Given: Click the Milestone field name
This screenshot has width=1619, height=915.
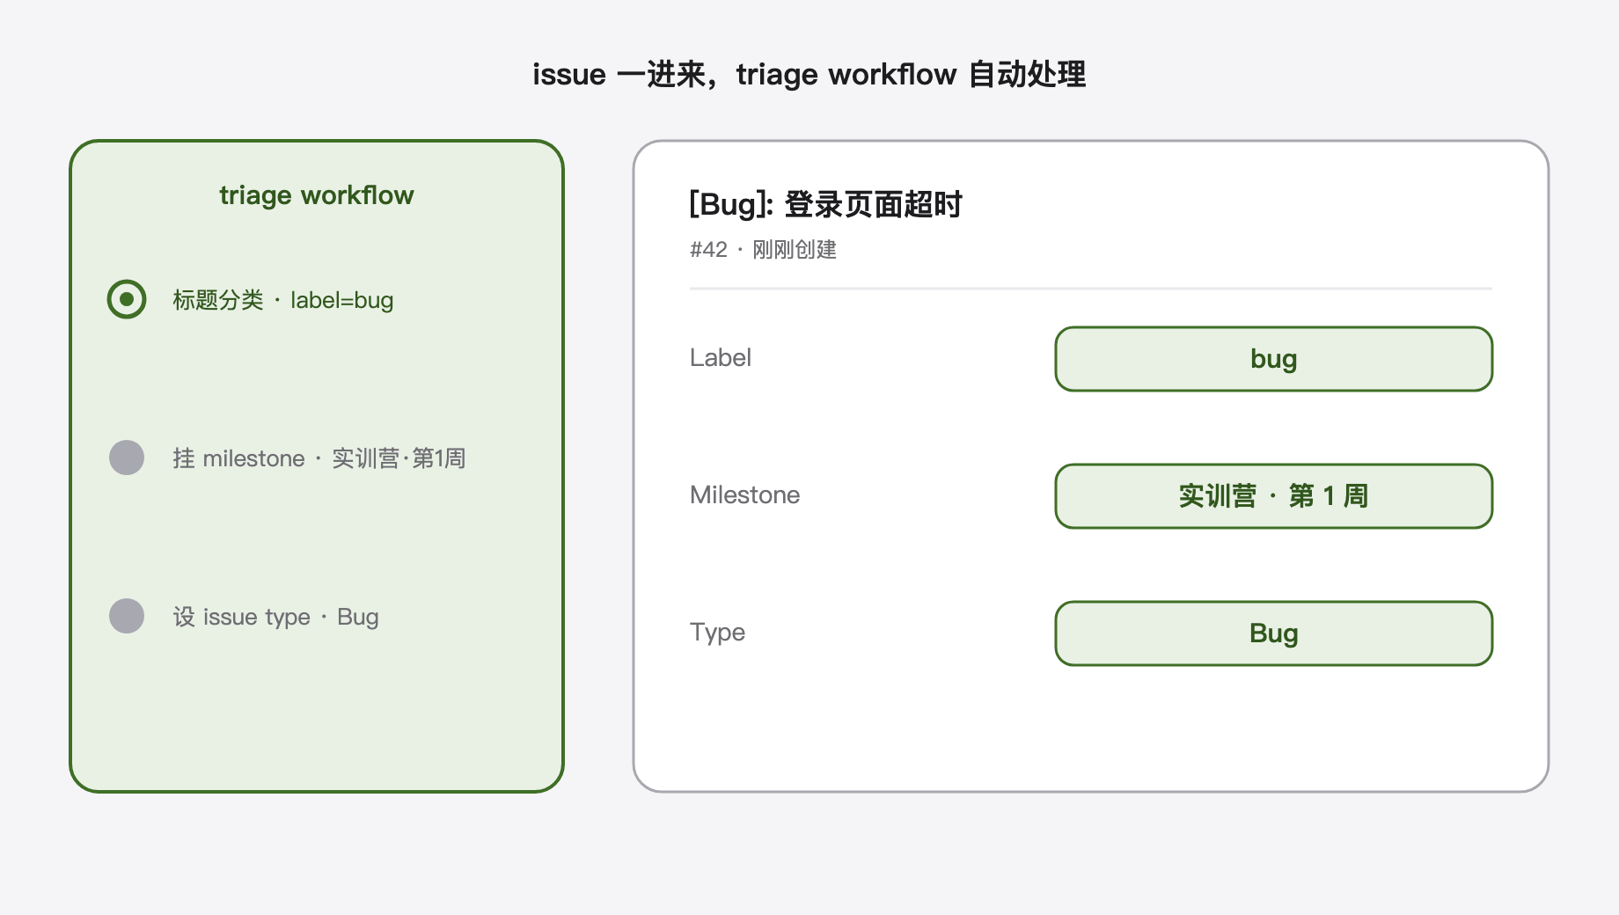Looking at the screenshot, I should click(745, 495).
